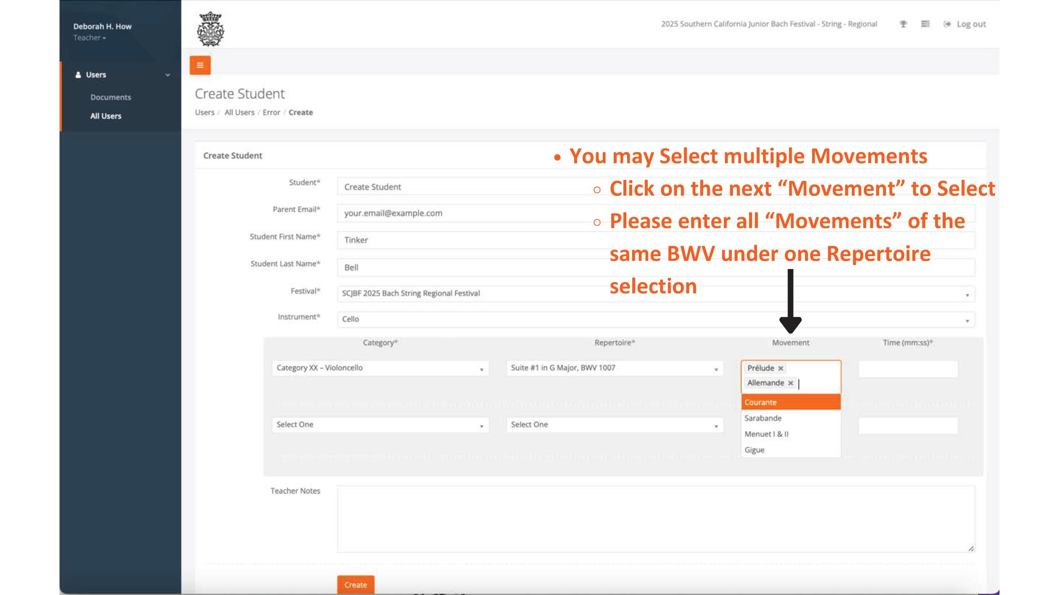
Task: Click the Log out link
Action: [970, 24]
